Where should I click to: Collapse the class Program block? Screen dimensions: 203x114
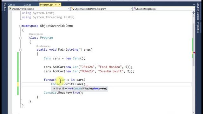[x=20, y=38]
